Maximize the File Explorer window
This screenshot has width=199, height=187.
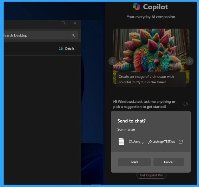point(63,23)
